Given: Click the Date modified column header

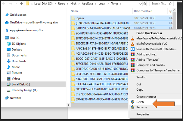Looking at the screenshot, I should (143, 11).
